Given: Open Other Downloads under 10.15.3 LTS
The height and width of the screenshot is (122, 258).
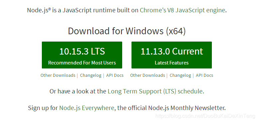Looking at the screenshot, I should pyautogui.click(x=58, y=75).
